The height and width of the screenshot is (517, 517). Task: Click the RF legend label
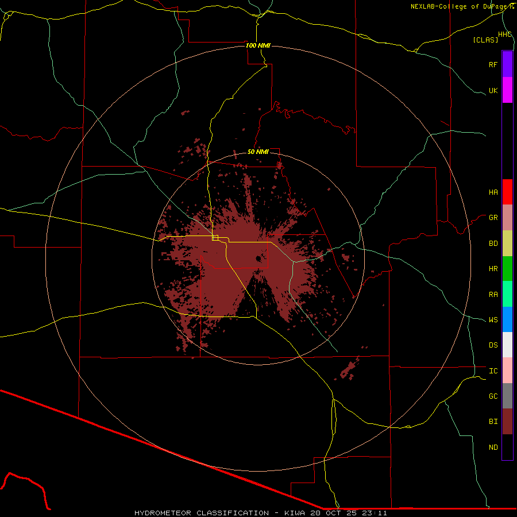coord(493,64)
